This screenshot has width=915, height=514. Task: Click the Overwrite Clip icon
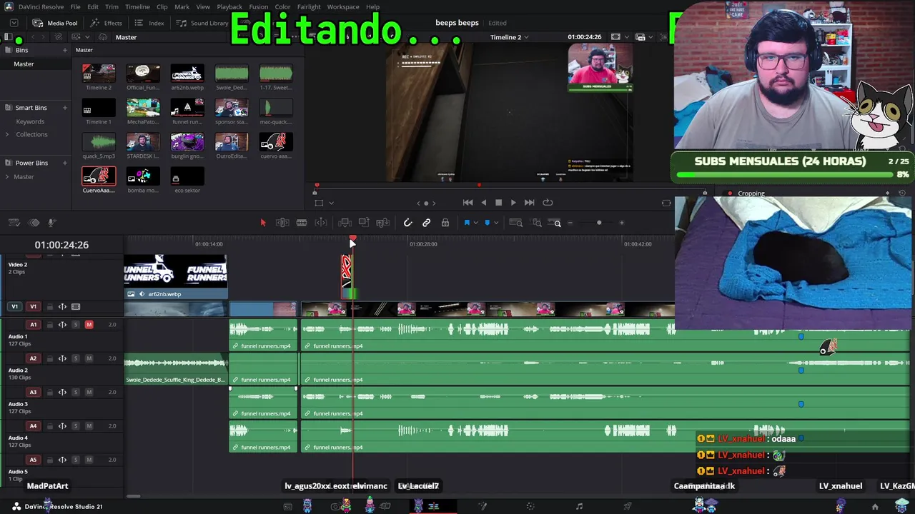(x=364, y=223)
